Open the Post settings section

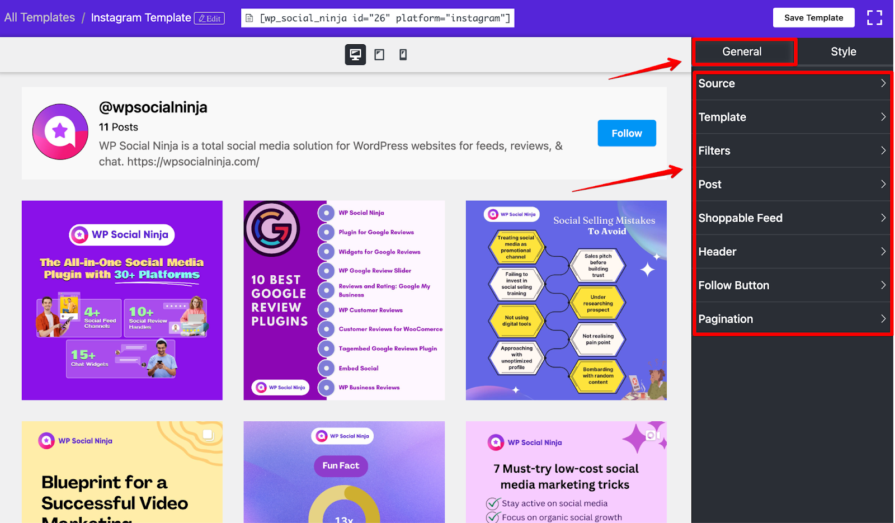[792, 184]
